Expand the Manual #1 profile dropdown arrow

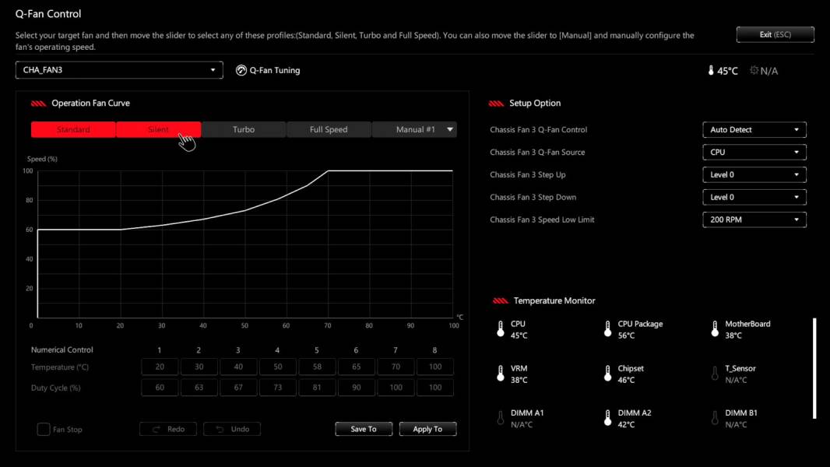[x=450, y=129]
